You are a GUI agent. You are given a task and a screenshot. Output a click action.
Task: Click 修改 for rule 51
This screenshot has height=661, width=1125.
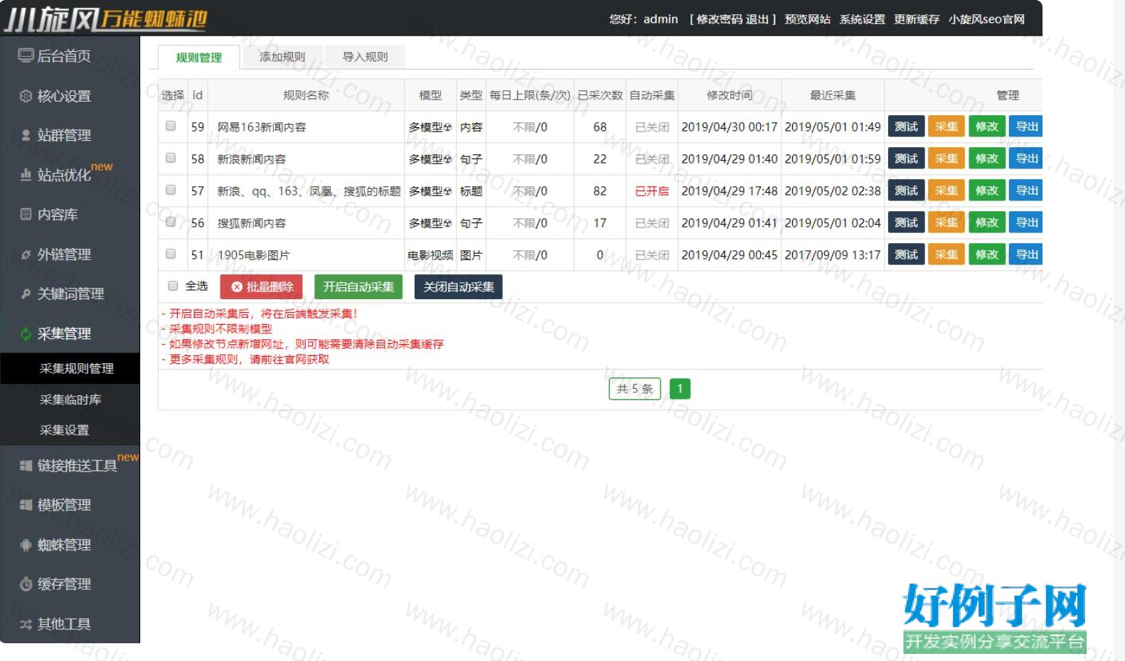click(x=987, y=254)
